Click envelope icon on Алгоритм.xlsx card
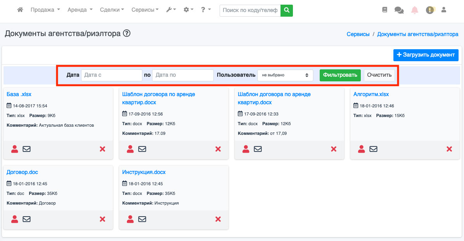This screenshot has width=464, height=241. click(x=373, y=149)
